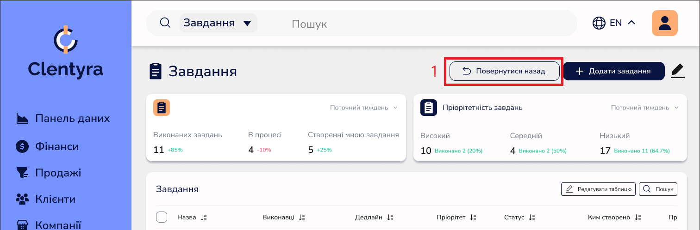Click the Повернутися назад button
The width and height of the screenshot is (700, 230).
[505, 72]
